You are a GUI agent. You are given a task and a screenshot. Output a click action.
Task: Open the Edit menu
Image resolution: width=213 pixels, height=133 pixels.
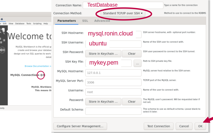point(5,24)
